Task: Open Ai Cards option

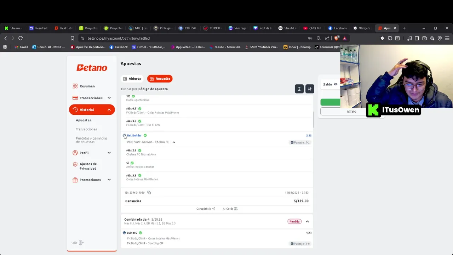Action: [230, 209]
